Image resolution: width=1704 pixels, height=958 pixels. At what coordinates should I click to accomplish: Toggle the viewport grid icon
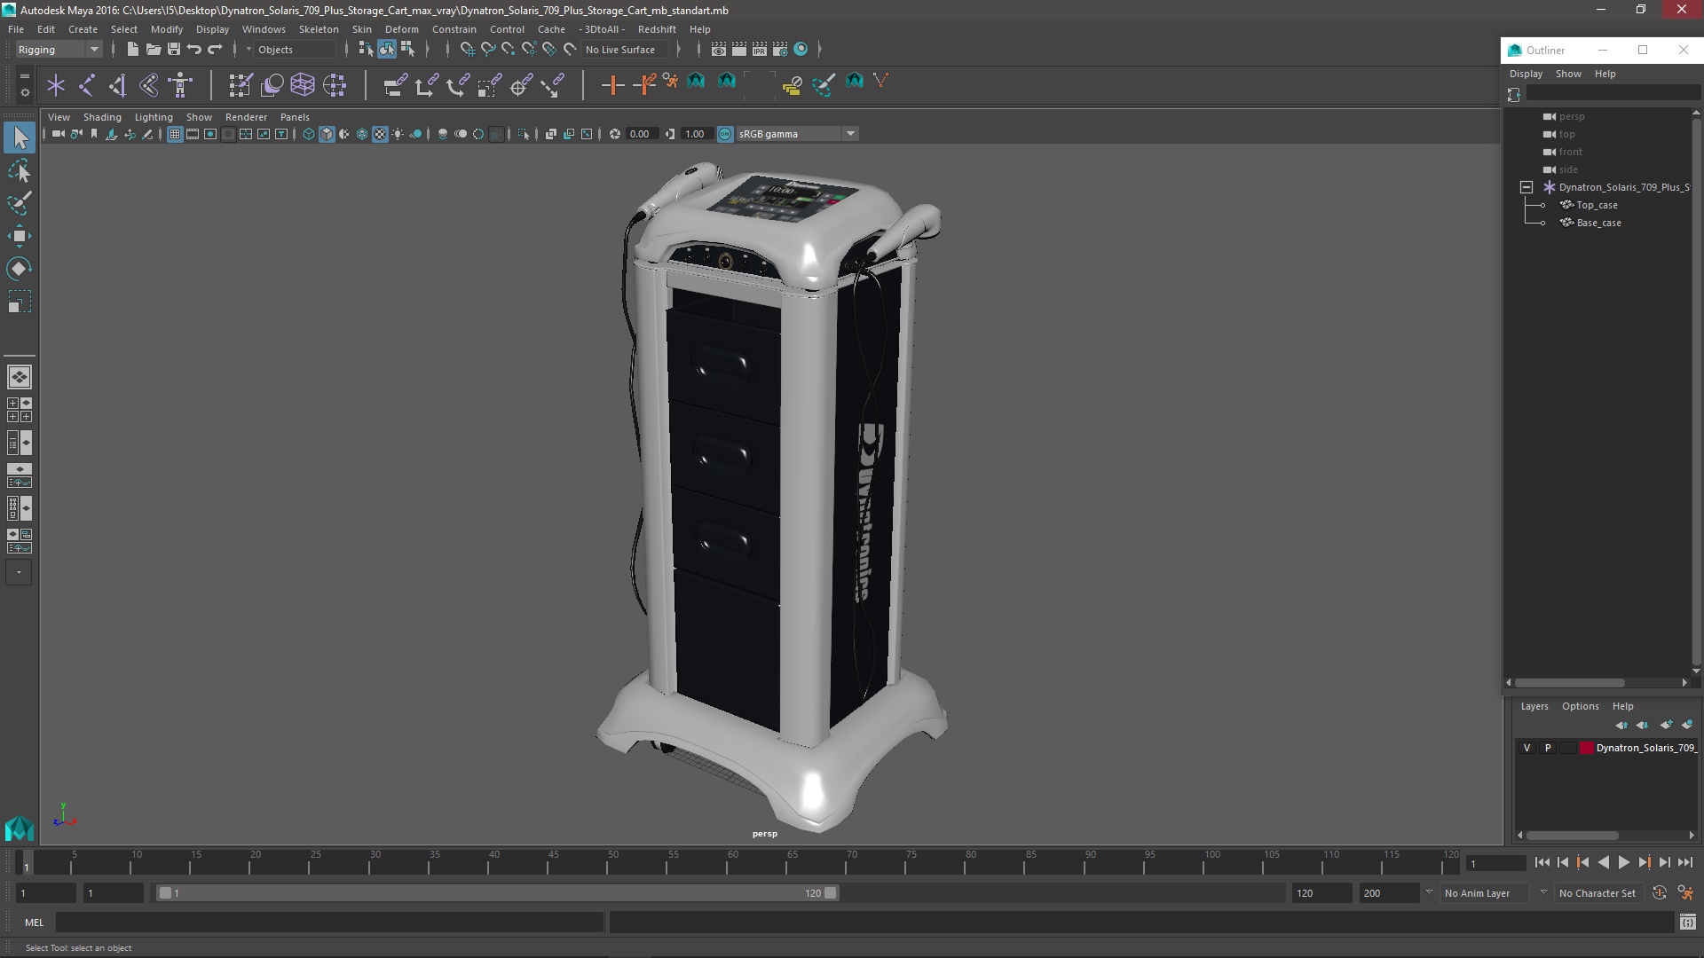175,134
